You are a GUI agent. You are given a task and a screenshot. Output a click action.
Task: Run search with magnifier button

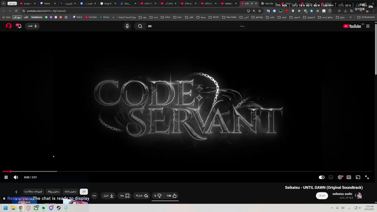click(x=140, y=26)
